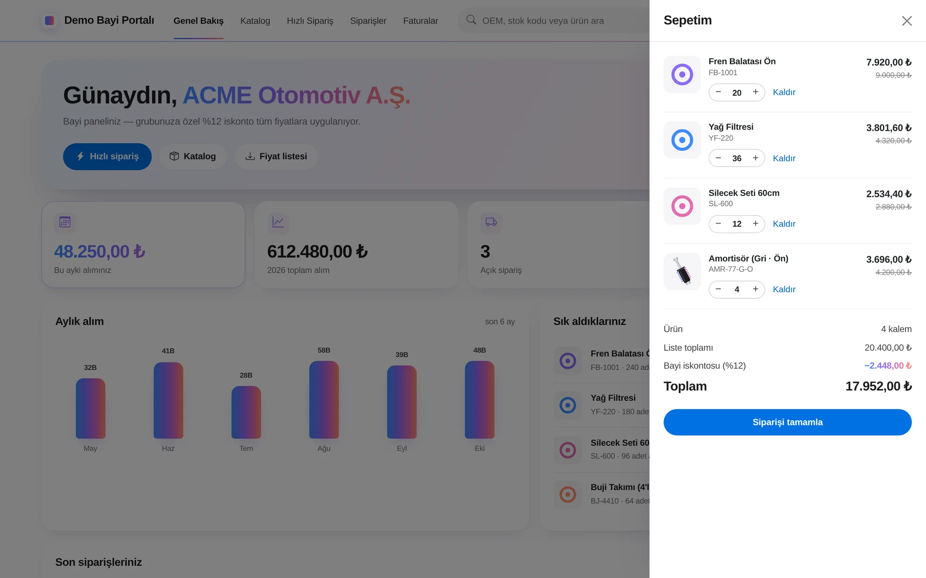
Task: Close the Sepetim cart panel
Action: tap(907, 21)
